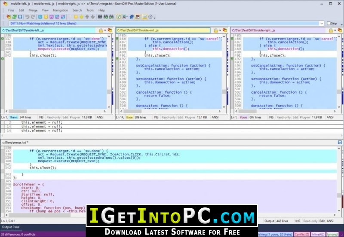Click the Ignored status indicator
344x237 pixels.
[x=332, y=234]
